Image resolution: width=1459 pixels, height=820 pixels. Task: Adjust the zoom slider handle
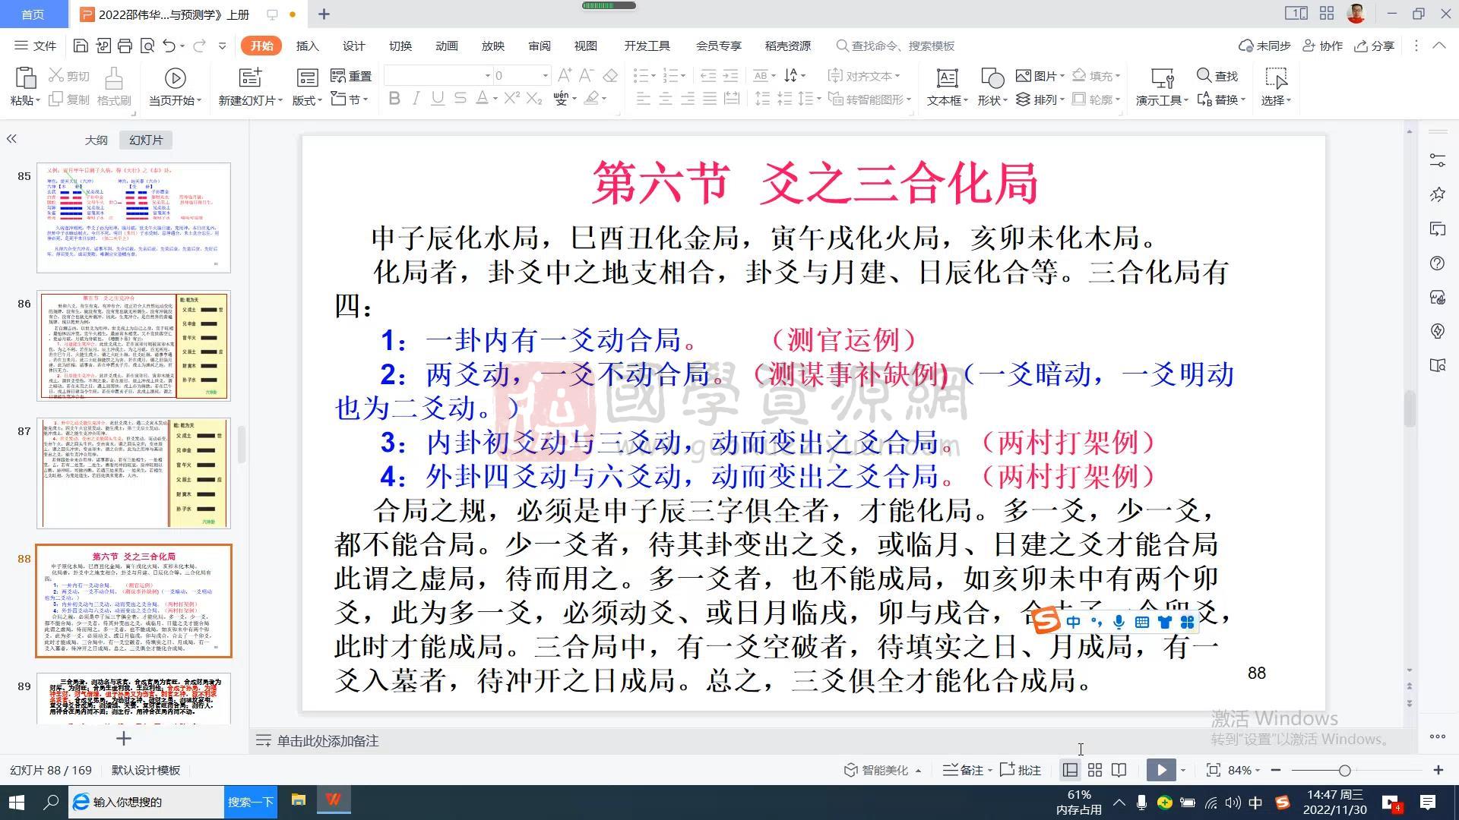tap(1344, 770)
